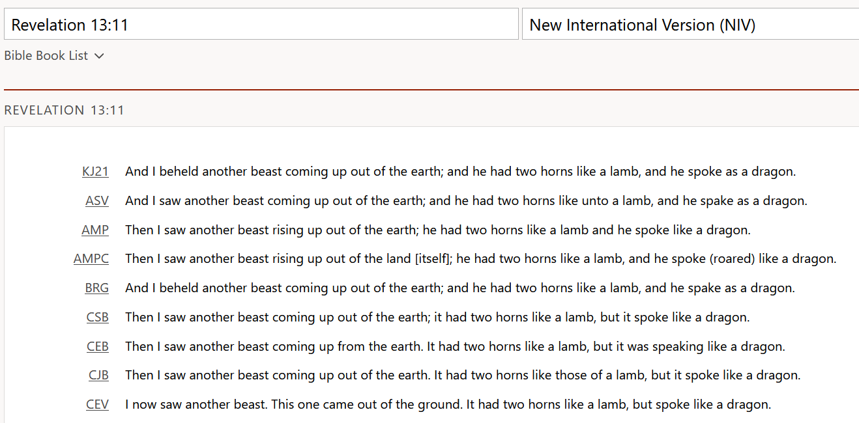Open the KJ21 translation link
The width and height of the screenshot is (859, 423).
pos(95,172)
